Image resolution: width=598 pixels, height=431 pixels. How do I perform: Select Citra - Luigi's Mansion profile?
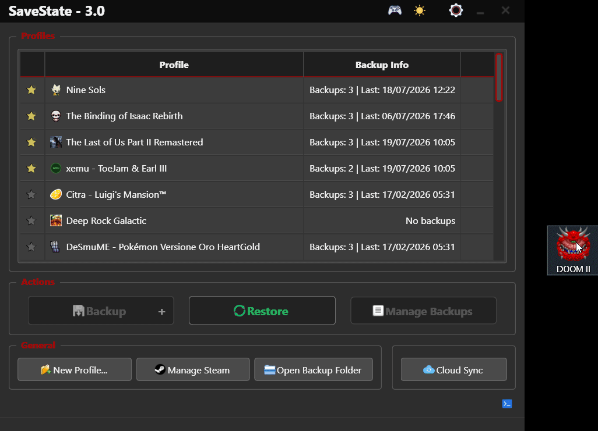[257, 194]
